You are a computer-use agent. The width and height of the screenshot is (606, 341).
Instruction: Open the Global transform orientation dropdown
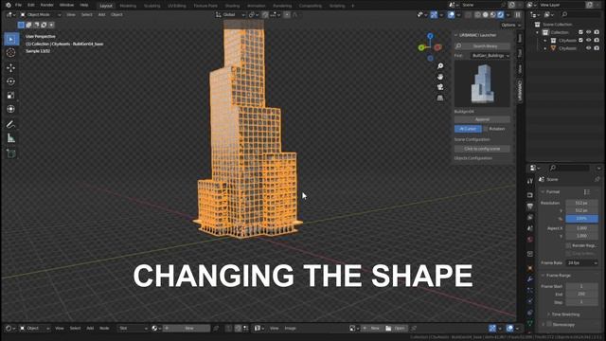(x=231, y=15)
